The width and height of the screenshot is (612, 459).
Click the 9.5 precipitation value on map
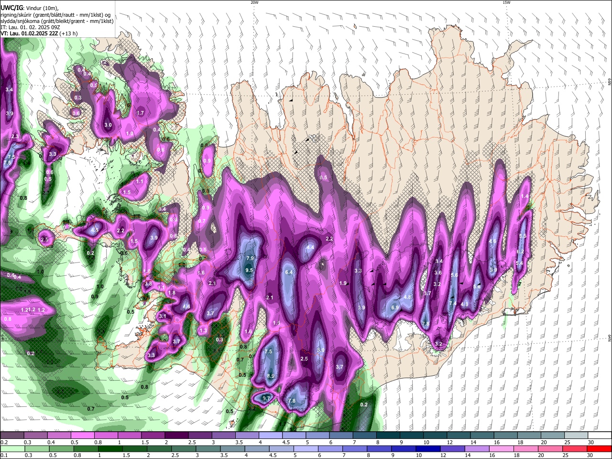coord(249,270)
